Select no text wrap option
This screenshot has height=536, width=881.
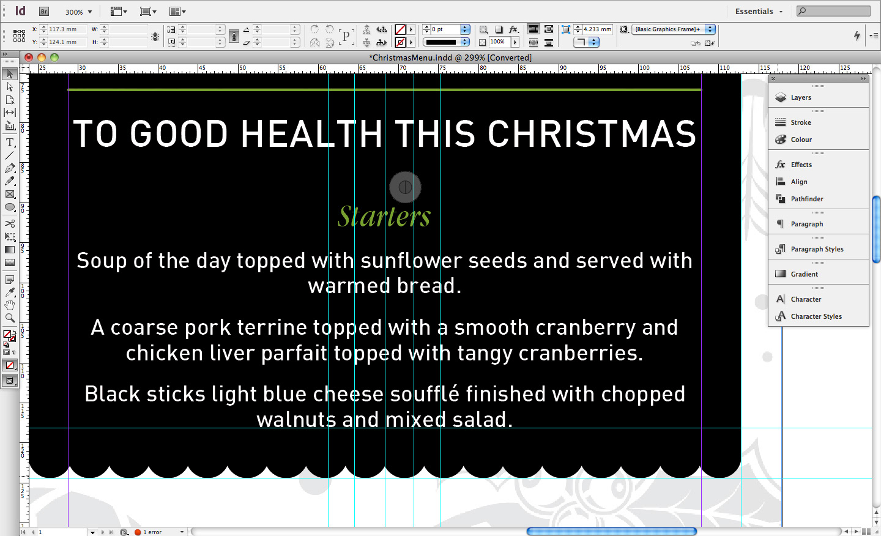[533, 29]
